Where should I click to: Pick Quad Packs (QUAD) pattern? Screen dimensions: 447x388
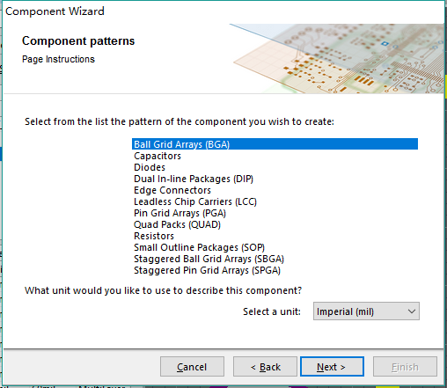pyautogui.click(x=275, y=224)
